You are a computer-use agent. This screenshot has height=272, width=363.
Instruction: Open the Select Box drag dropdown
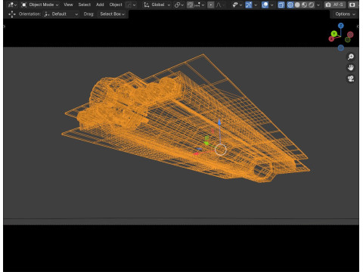112,14
